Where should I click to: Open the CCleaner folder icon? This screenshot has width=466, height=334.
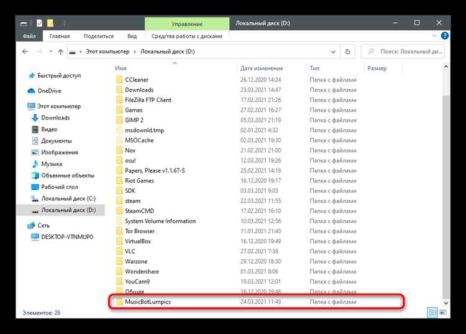click(x=119, y=80)
